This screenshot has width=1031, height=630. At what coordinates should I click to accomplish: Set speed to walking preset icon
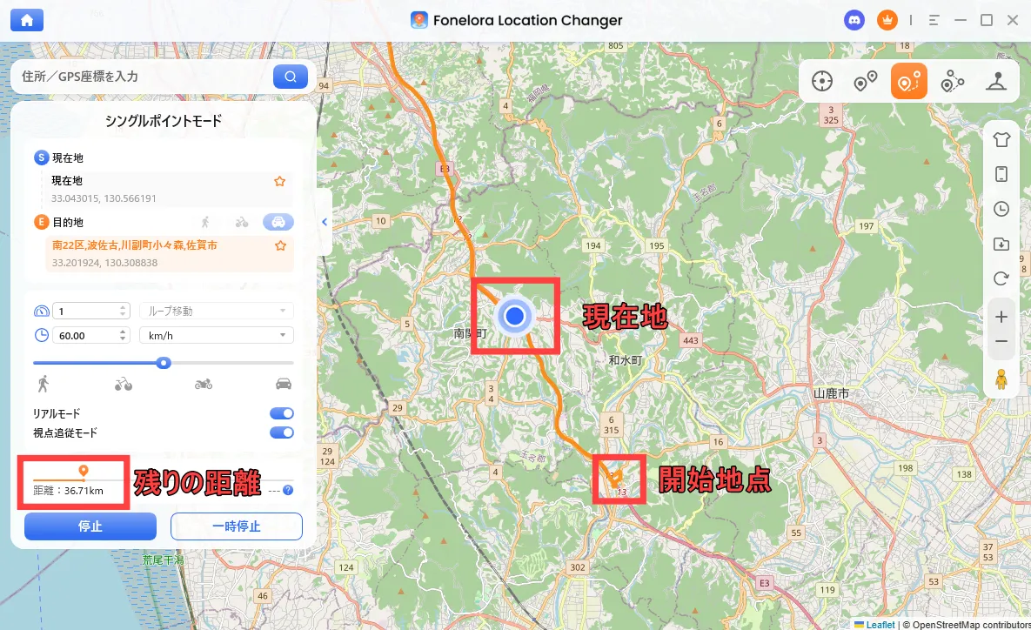(x=44, y=384)
